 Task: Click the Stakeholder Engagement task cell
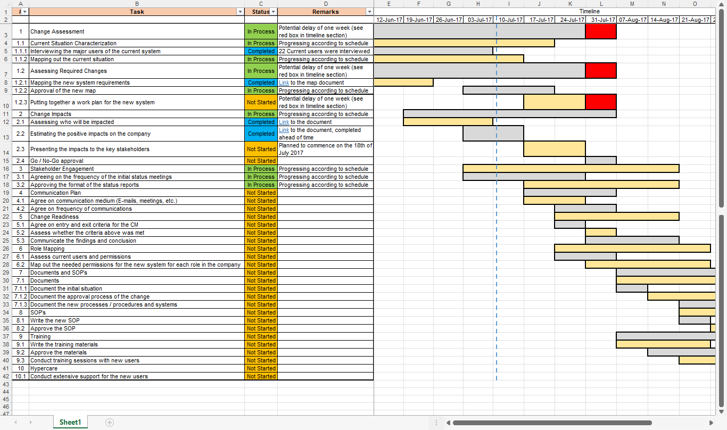point(137,169)
